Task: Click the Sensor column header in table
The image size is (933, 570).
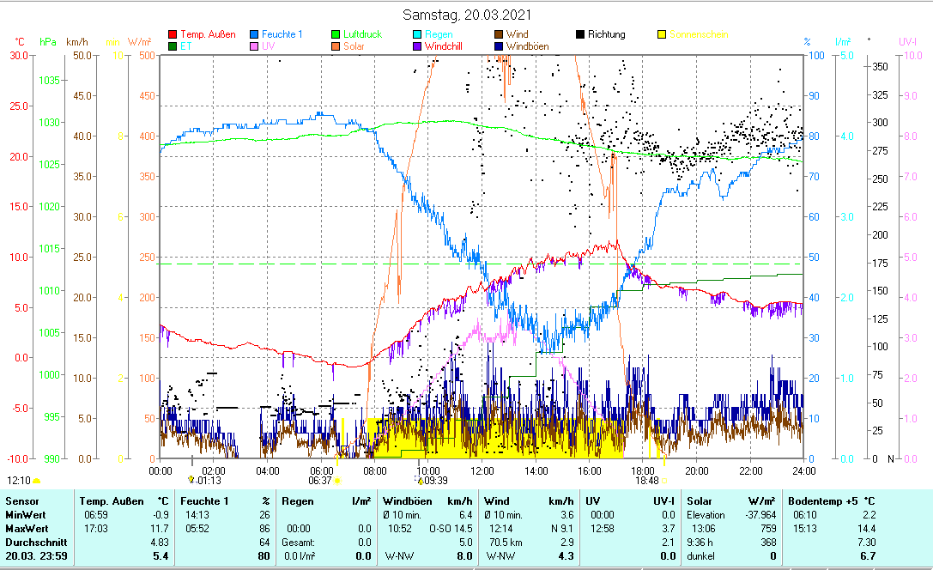Action: click(22, 500)
